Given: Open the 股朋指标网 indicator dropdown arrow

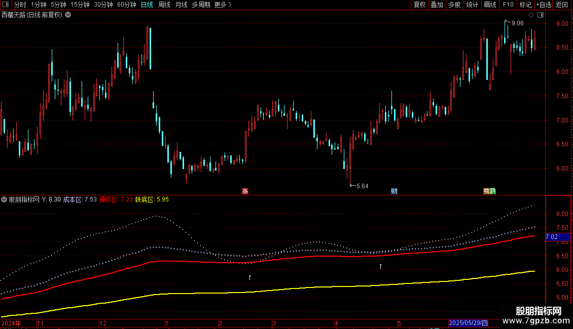Looking at the screenshot, I should click(4, 199).
